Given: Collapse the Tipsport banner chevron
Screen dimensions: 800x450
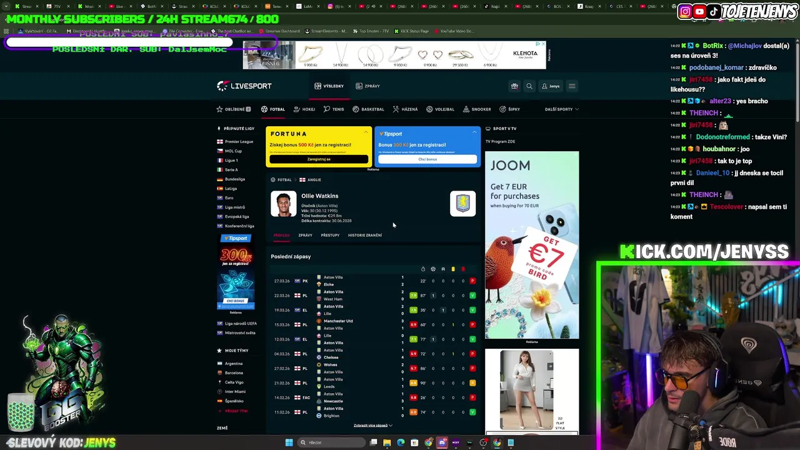Looking at the screenshot, I should [x=474, y=132].
